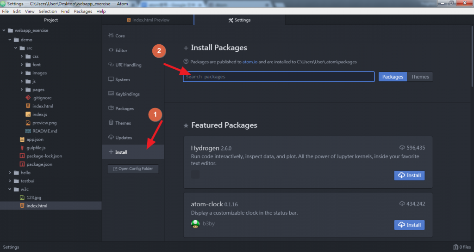474x252 pixels.
Task: Open the Help menu
Action: [101, 11]
